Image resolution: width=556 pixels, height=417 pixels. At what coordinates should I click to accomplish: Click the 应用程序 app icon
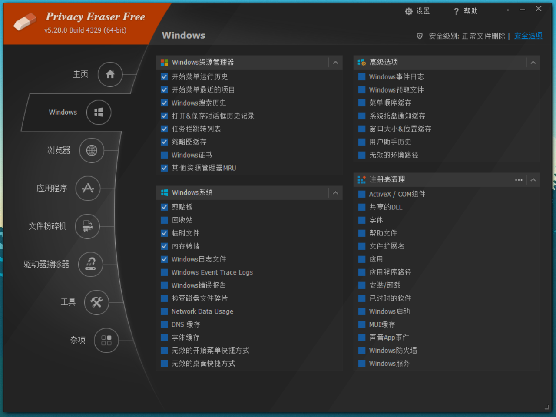point(88,188)
